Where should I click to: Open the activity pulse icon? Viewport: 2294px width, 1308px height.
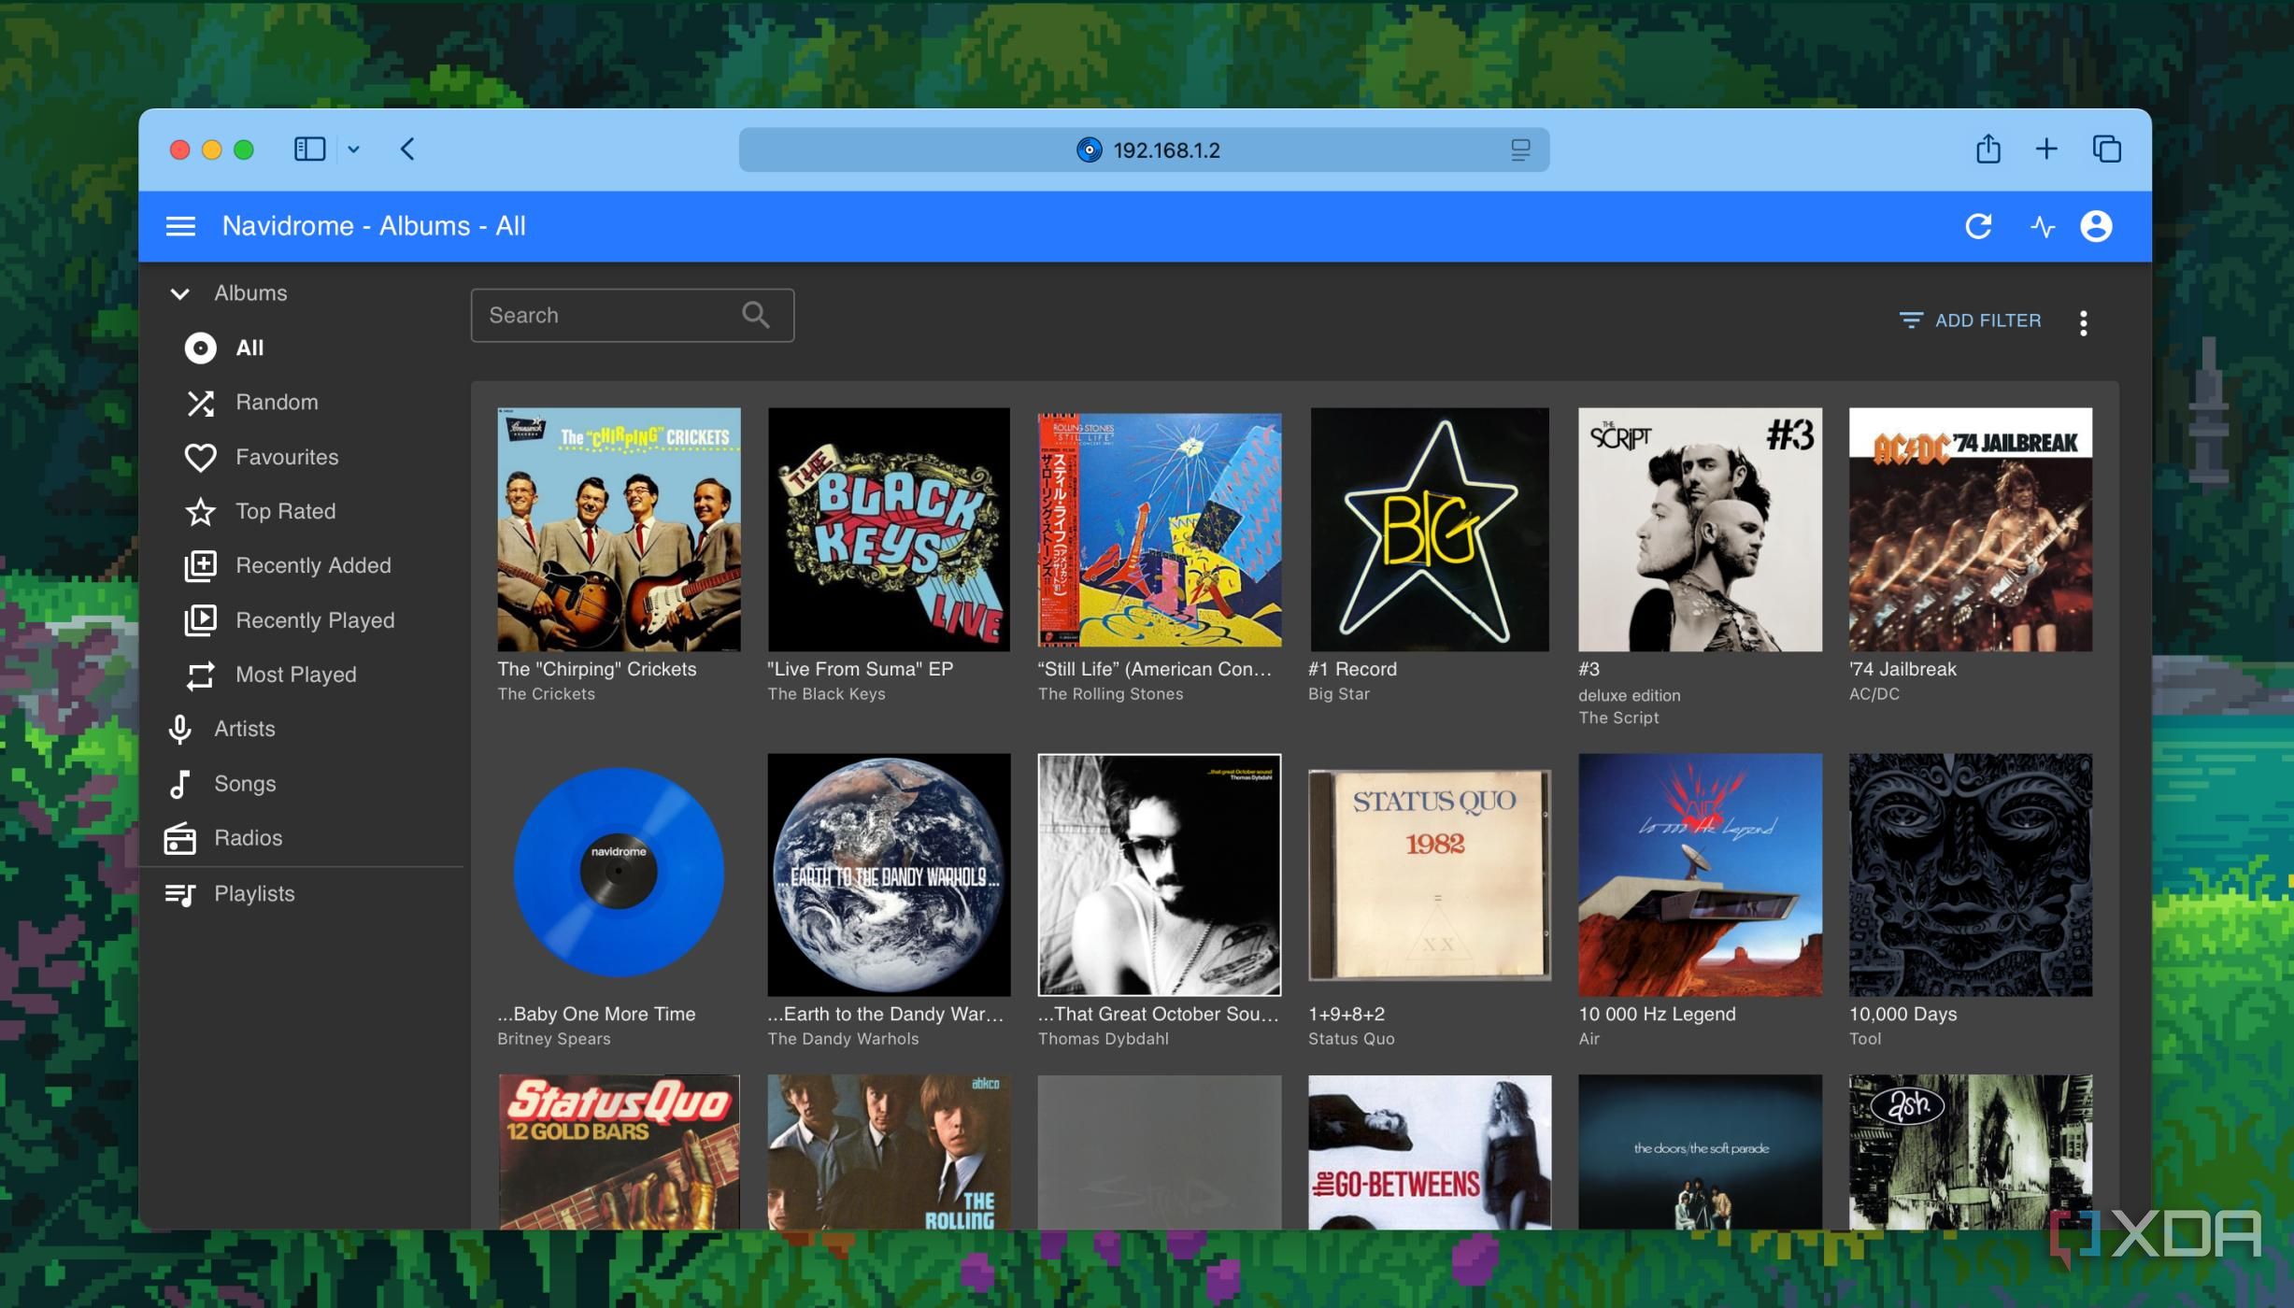point(2043,226)
